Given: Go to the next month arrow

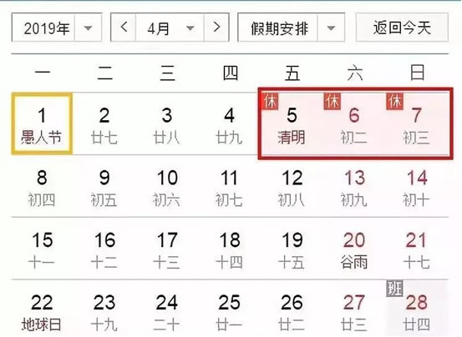Looking at the screenshot, I should point(216,28).
